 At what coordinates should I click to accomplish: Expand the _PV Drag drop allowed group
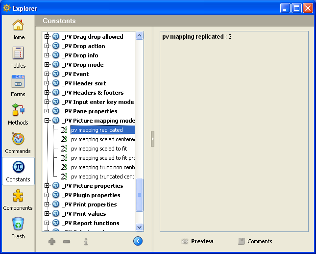click(x=47, y=37)
